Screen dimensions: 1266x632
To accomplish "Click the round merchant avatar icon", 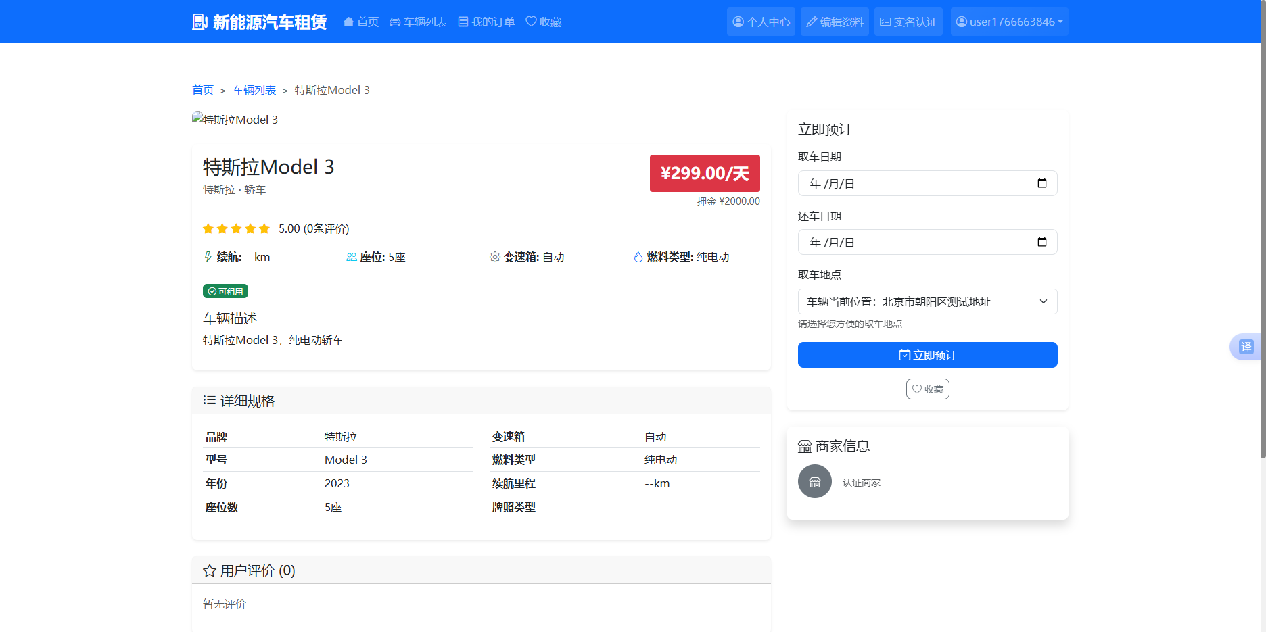I will pos(815,481).
